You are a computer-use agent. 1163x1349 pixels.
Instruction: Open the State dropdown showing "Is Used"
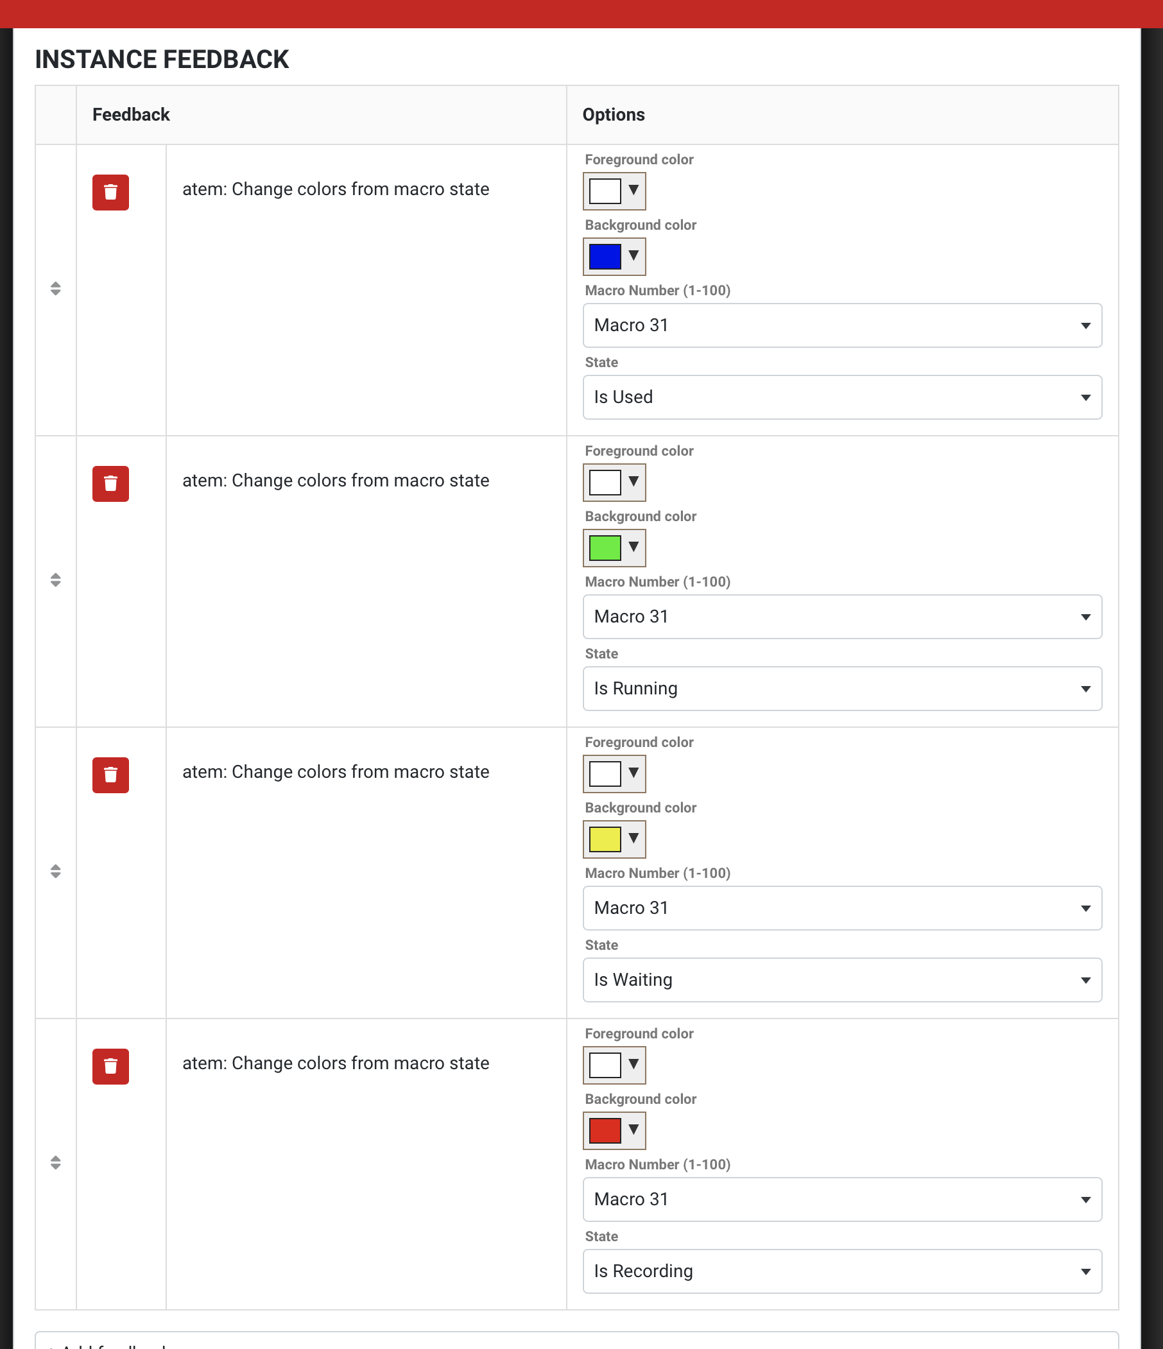coord(842,397)
